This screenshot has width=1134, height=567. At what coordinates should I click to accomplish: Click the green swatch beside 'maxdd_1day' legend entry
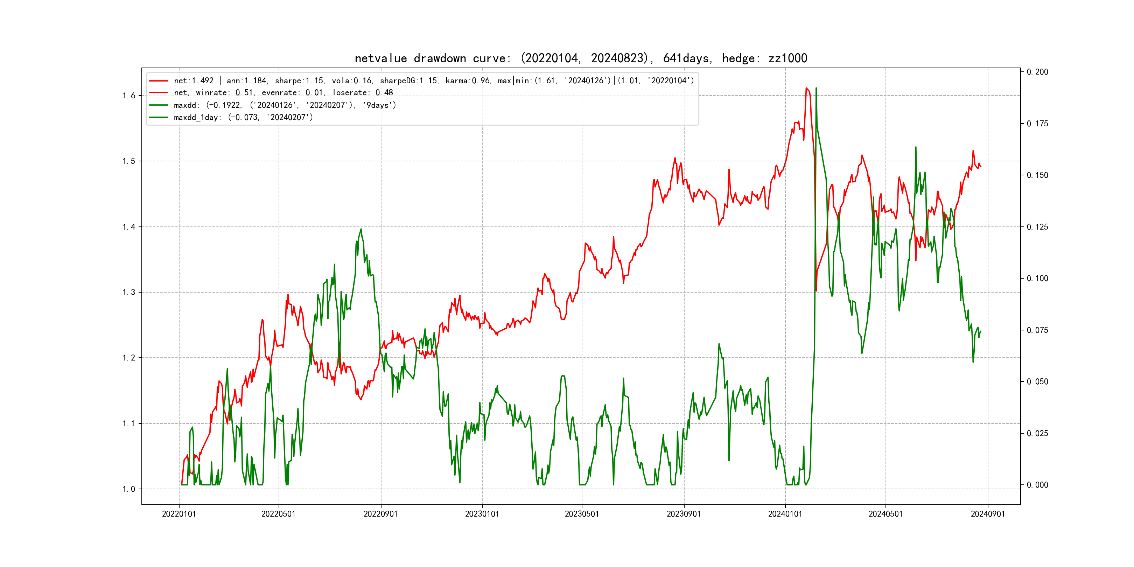coord(159,118)
